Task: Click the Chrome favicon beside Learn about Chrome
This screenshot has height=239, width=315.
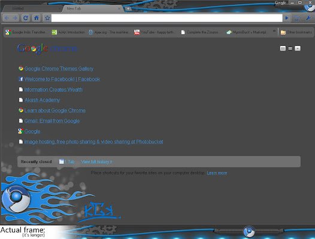Action: coord(21,110)
